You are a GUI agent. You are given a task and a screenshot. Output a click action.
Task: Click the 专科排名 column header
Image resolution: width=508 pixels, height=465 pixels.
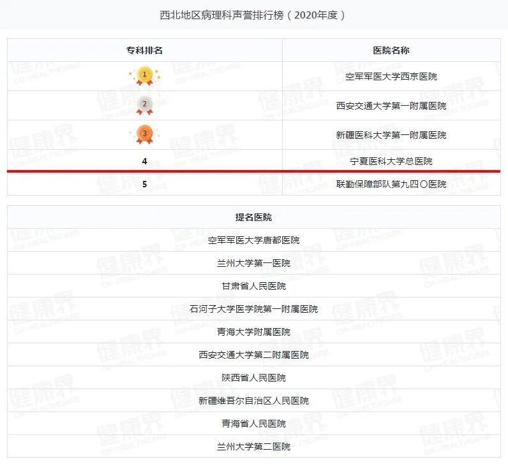click(x=144, y=50)
